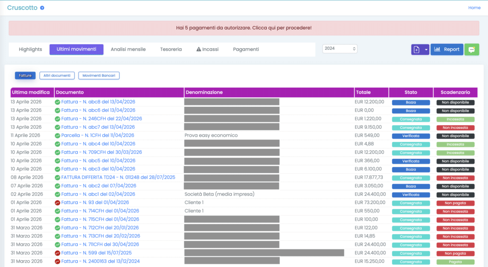
Task: Click the red trend icon for Fattura N. 599
Action: pos(58,253)
